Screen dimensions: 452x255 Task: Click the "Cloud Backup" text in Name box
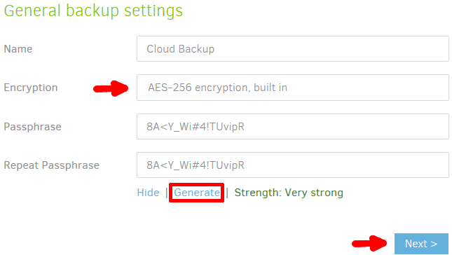(x=181, y=49)
